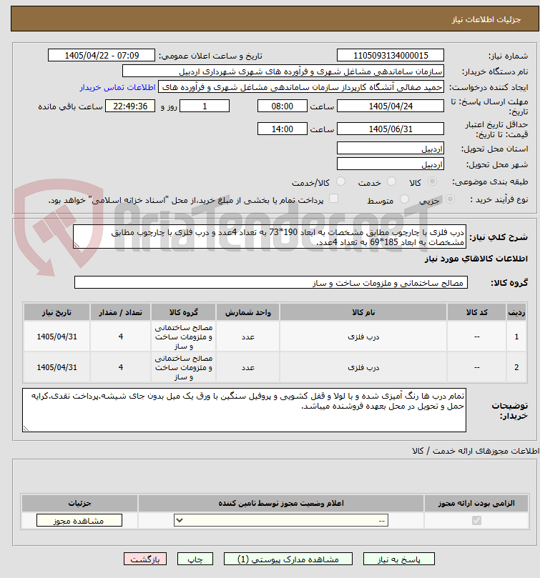Click اطلاعات مجوزهای ارائه خدمت / کالا heading
540x578 pixels.
(476, 451)
